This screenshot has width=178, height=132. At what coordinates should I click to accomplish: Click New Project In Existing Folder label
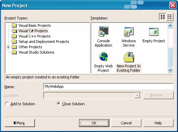129,68
